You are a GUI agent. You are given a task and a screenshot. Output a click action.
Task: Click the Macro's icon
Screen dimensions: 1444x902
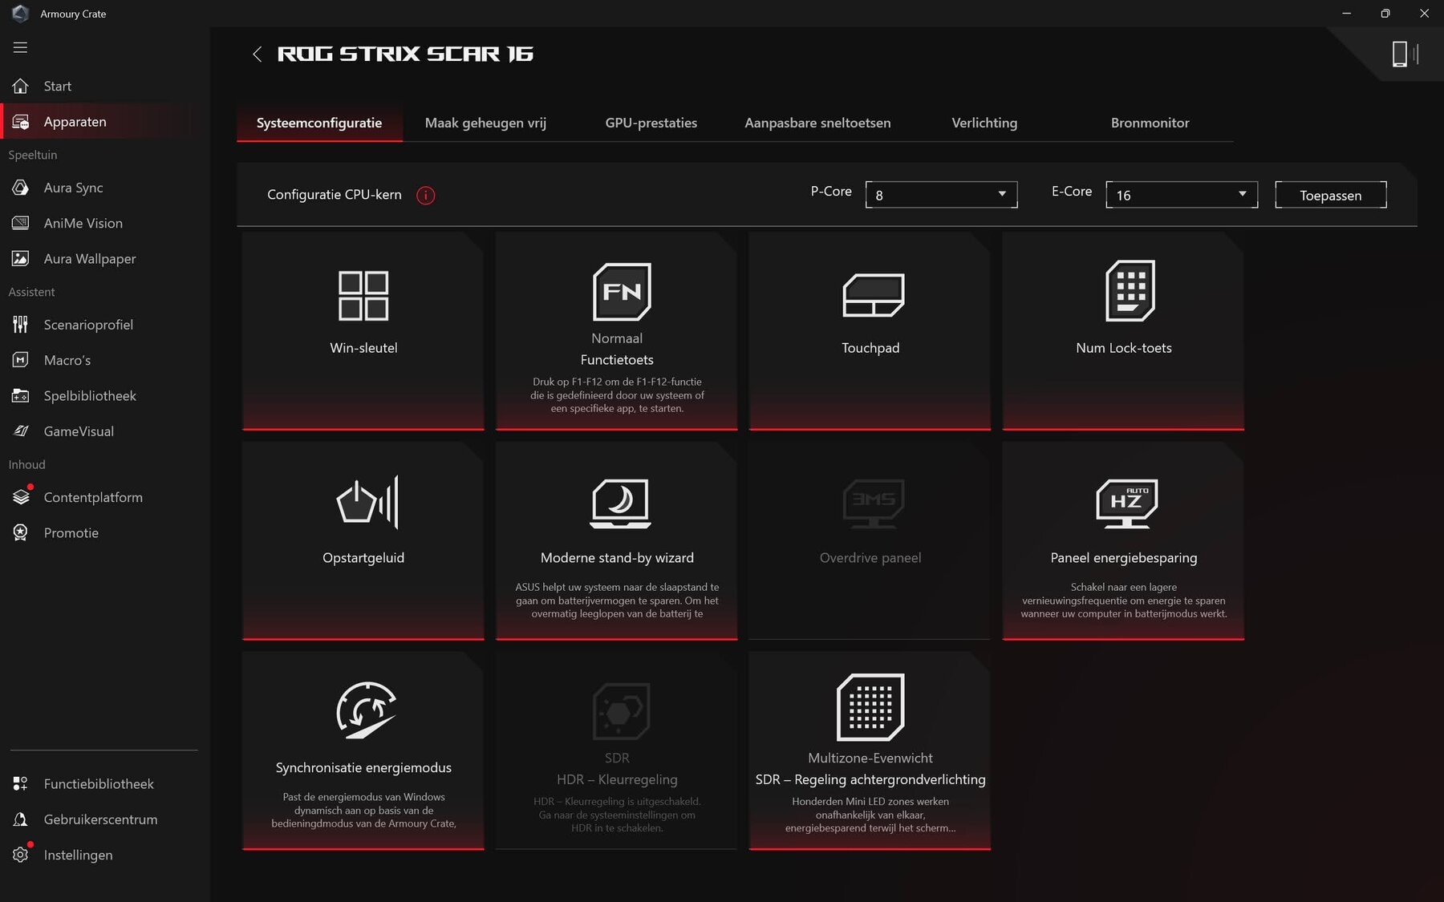(20, 360)
